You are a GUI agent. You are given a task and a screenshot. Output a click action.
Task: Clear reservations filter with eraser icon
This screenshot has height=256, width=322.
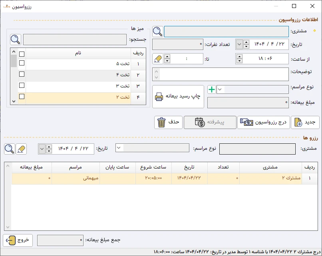click(x=21, y=149)
